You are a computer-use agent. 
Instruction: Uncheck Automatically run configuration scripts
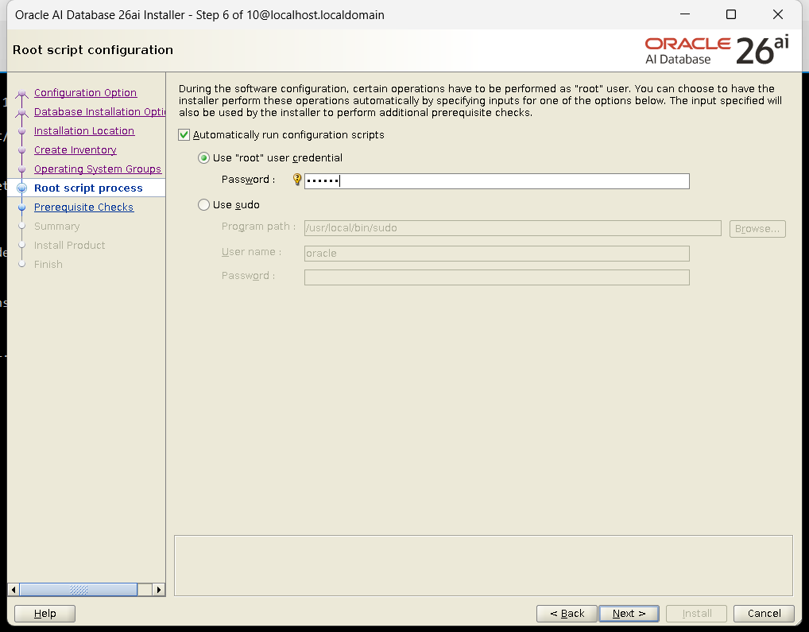184,134
